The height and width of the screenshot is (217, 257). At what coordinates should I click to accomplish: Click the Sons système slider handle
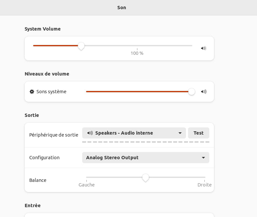192,92
